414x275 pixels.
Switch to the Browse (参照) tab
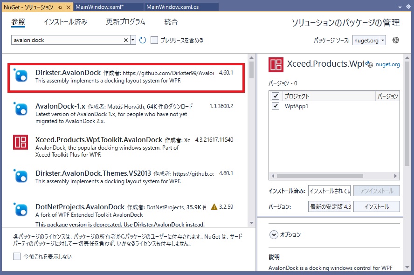tap(18, 22)
